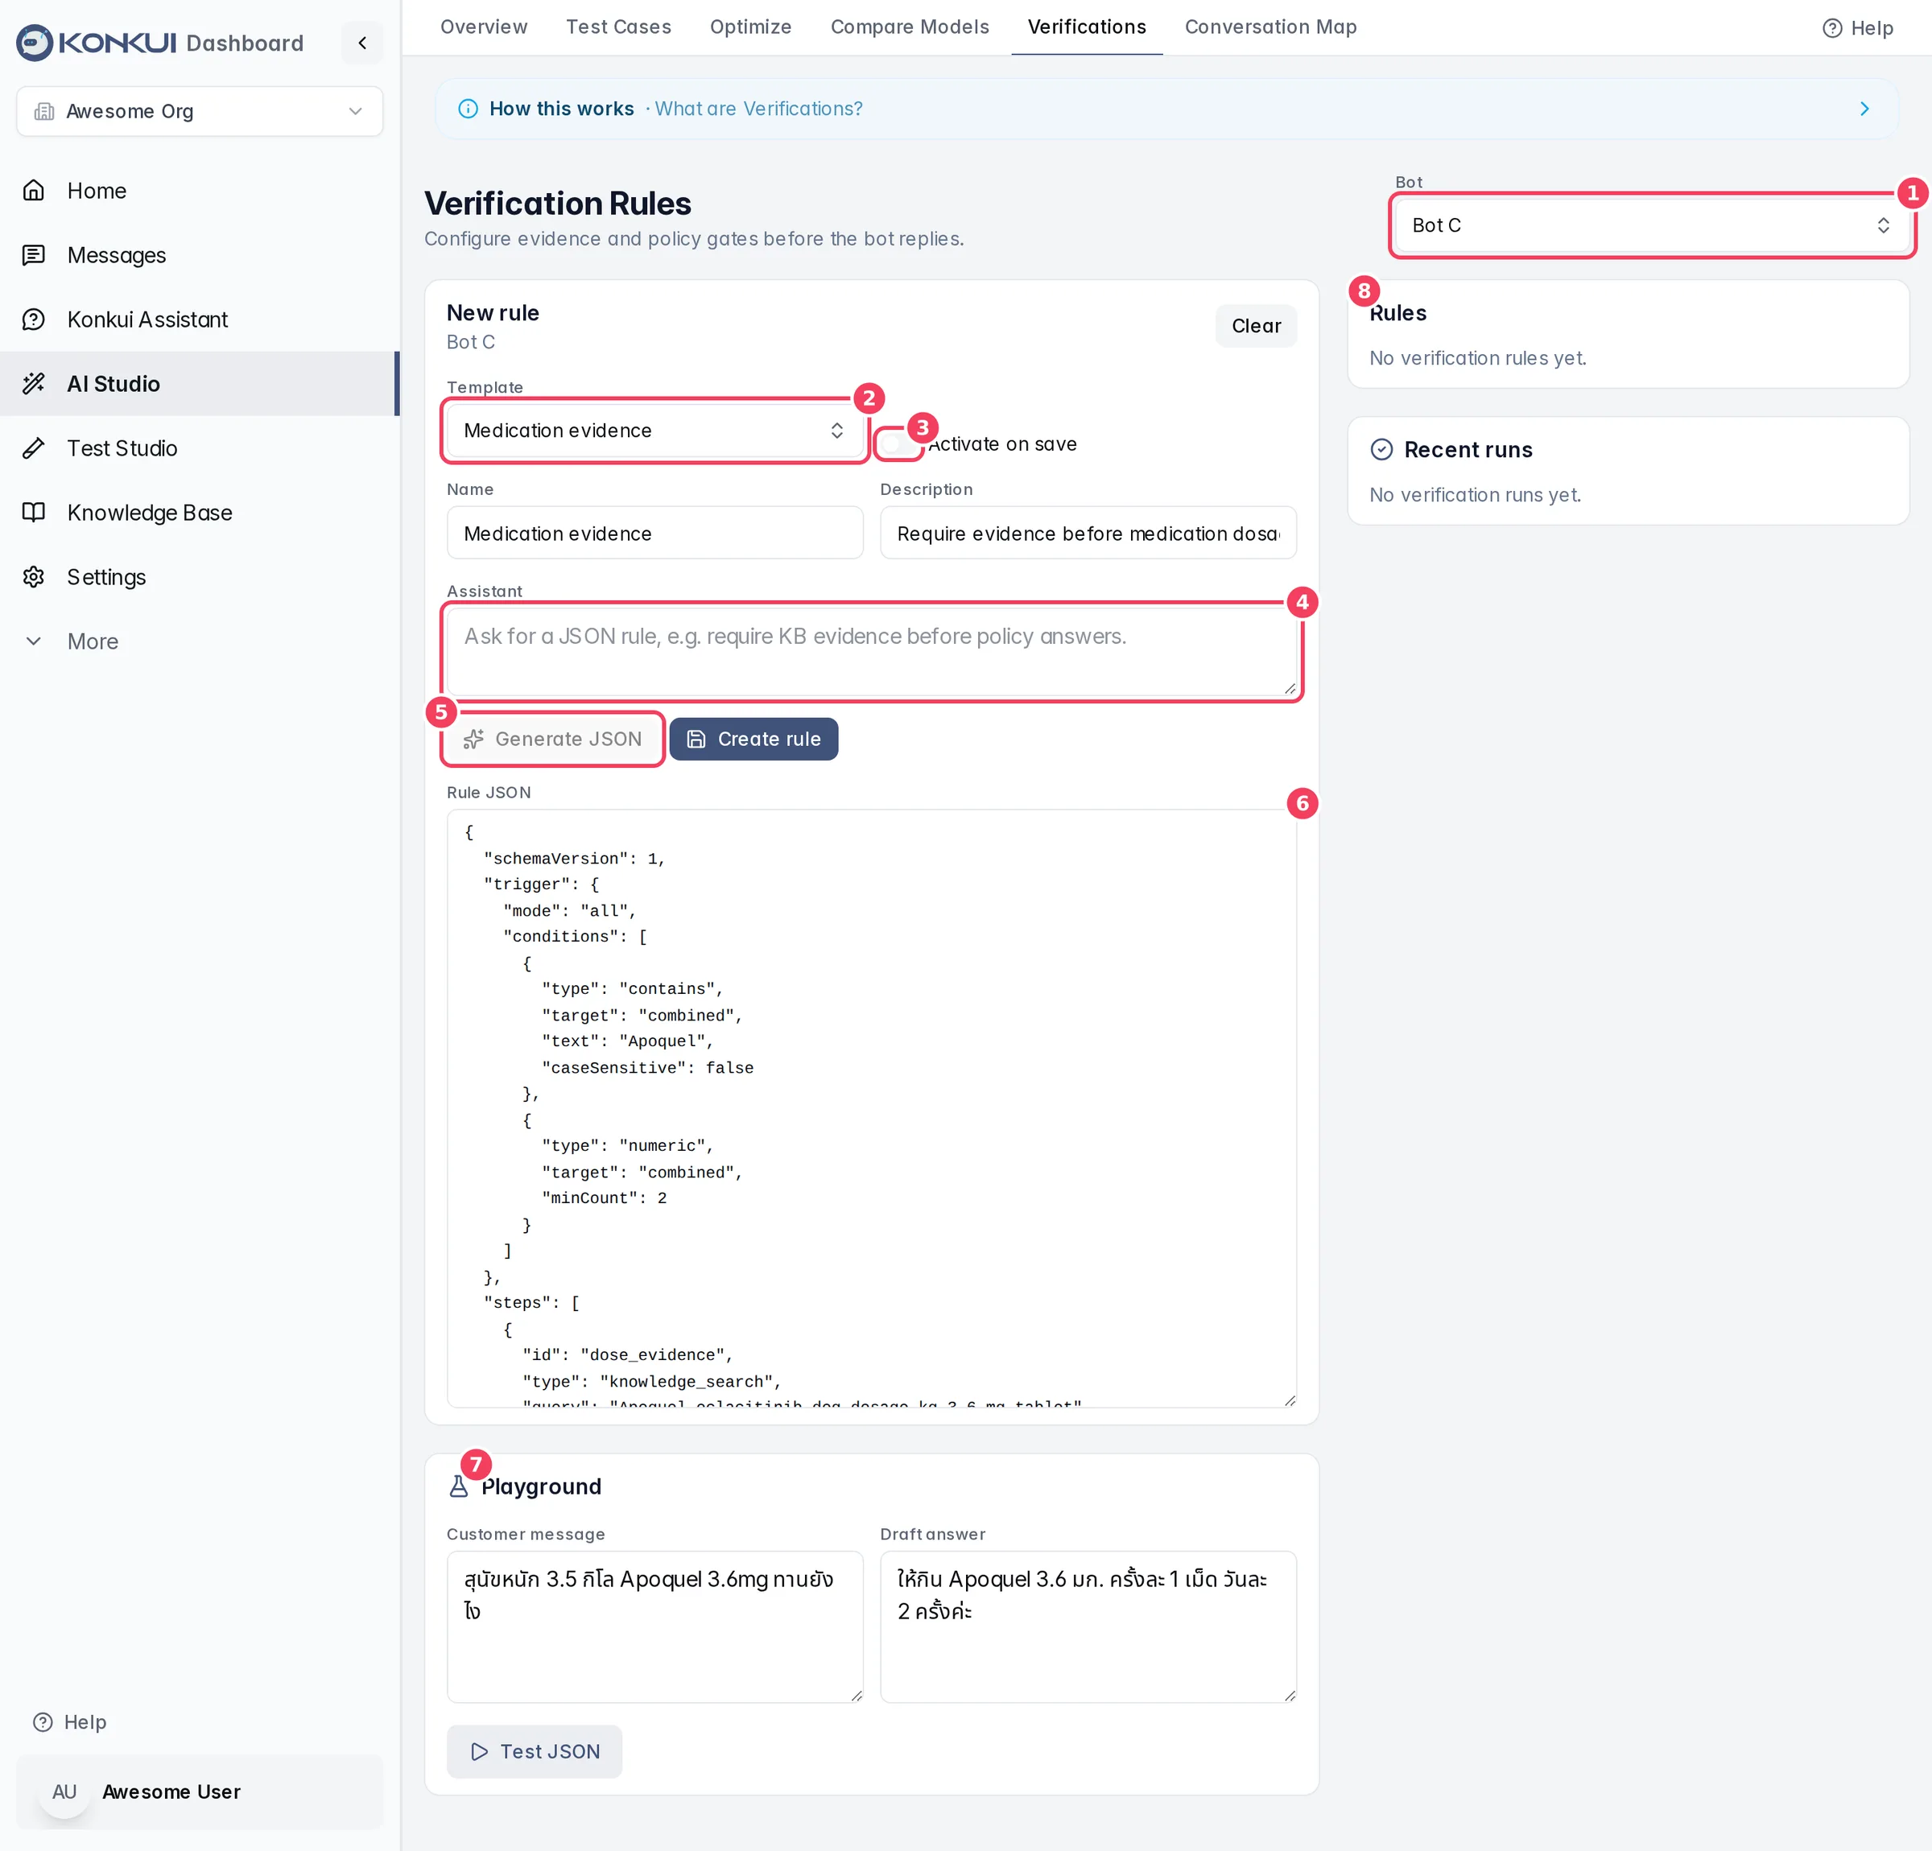Screen dimensions: 1932x1851
Task: Select the Verifications tab
Action: point(1088,27)
